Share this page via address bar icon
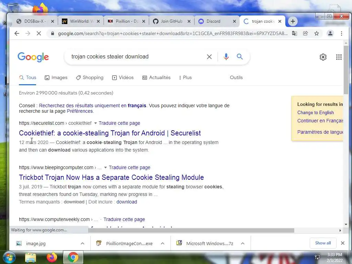The image size is (352, 264). [x=306, y=33]
